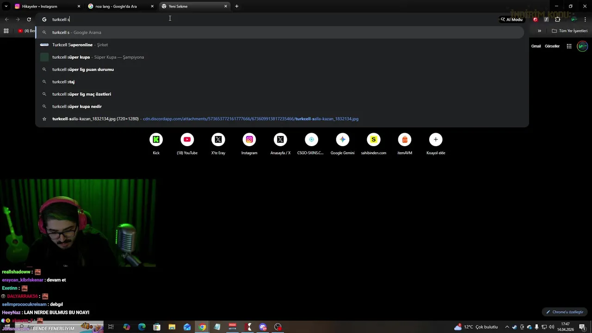Open Microsoft Edge from the taskbar

[x=142, y=327]
